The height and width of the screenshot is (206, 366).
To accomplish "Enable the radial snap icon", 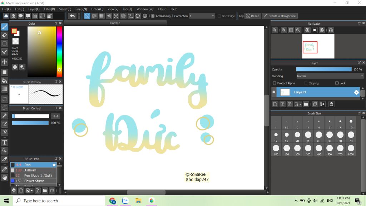I will coord(116,16).
